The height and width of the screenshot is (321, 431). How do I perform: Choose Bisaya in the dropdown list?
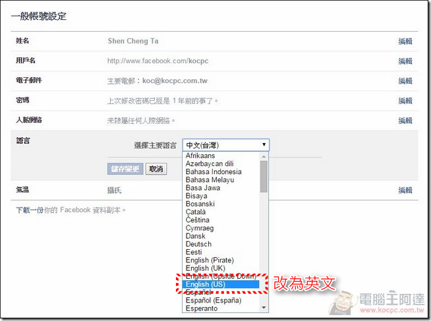196,196
